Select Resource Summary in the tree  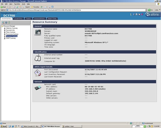click(12, 36)
